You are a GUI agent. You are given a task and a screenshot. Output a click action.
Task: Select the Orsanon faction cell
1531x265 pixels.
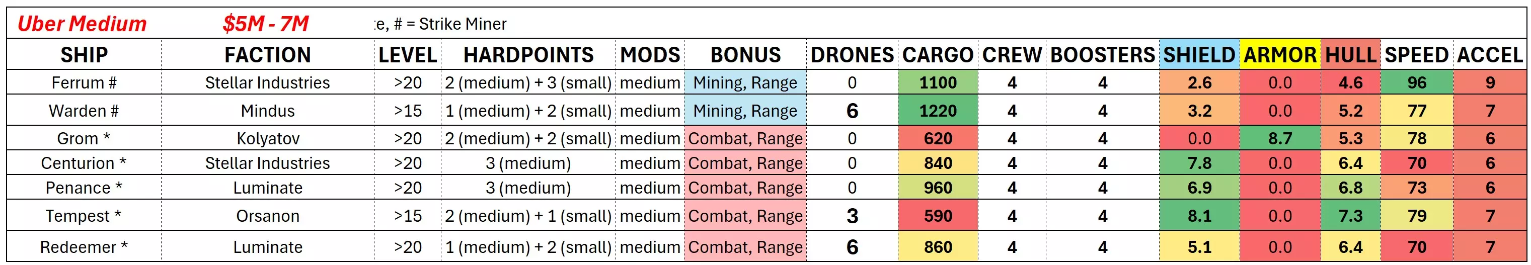267,216
